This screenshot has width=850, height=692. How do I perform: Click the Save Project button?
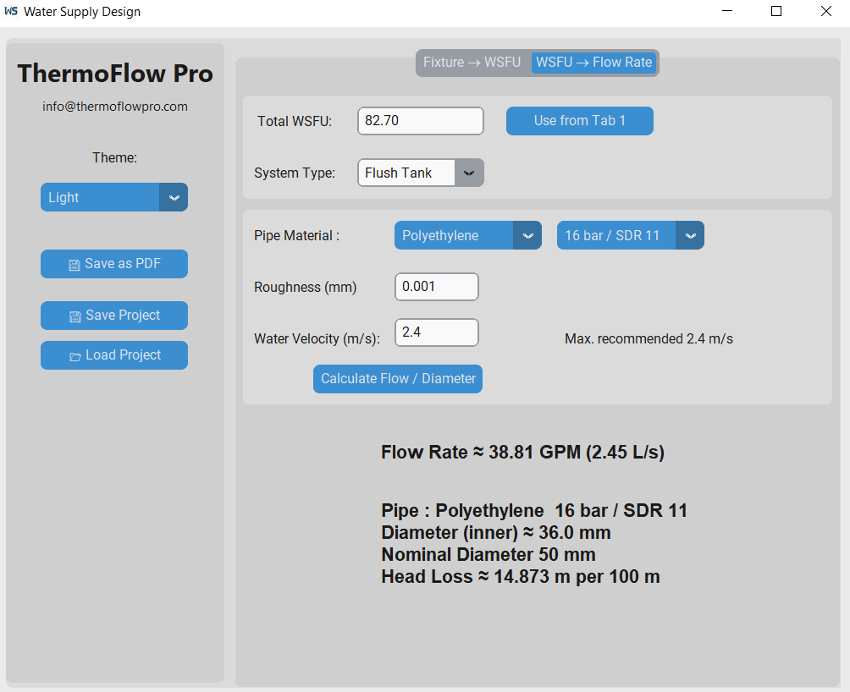114,316
